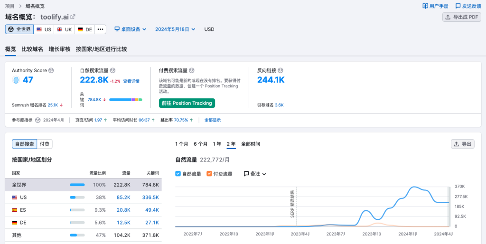Open more countries ellipsis button
486x244 pixels.
click(101, 29)
